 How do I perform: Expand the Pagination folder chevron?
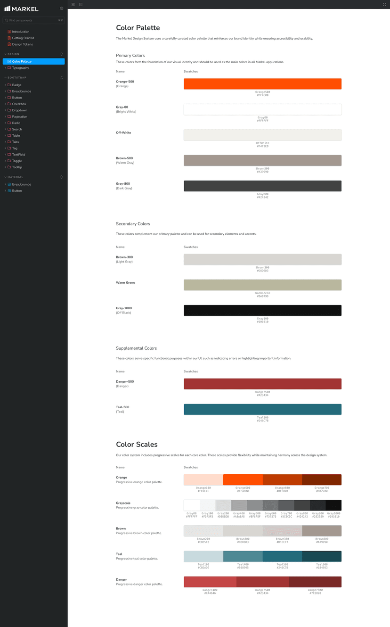(5, 116)
